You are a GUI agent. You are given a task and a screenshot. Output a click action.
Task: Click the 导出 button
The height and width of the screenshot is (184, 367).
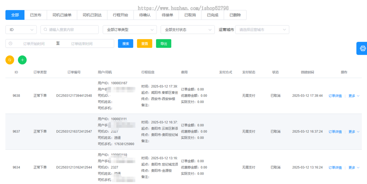tap(164, 44)
